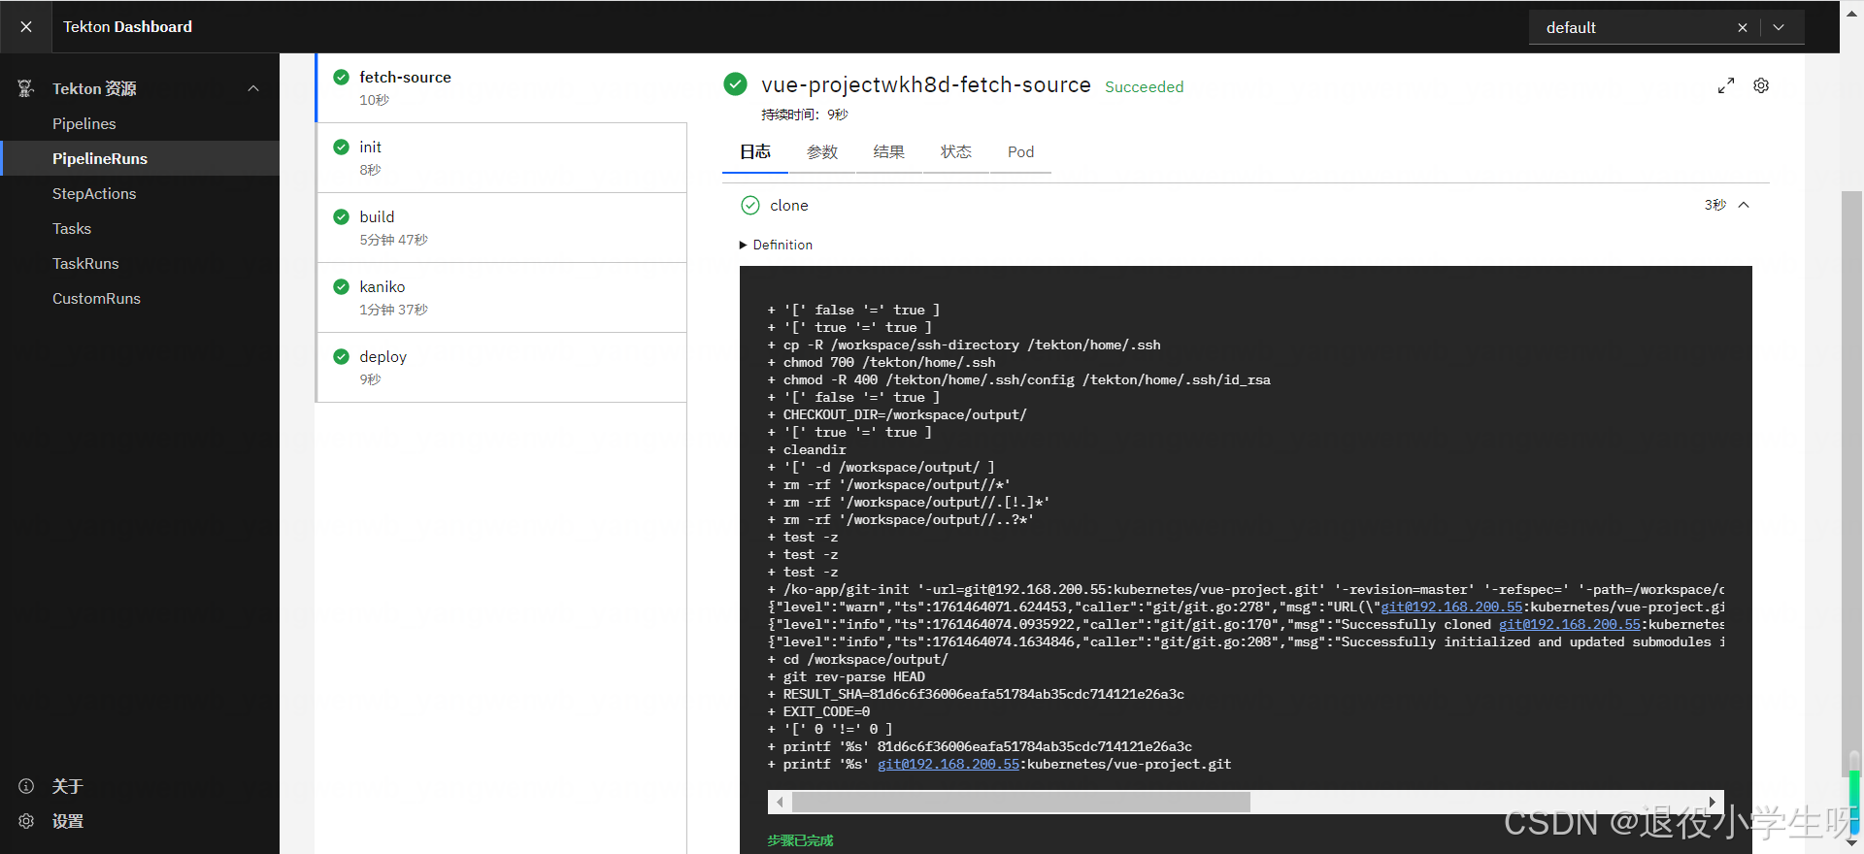Screen dimensions: 1864x854
Task: Click the log horizontal scrollbar thumb
Action: click(x=1021, y=802)
